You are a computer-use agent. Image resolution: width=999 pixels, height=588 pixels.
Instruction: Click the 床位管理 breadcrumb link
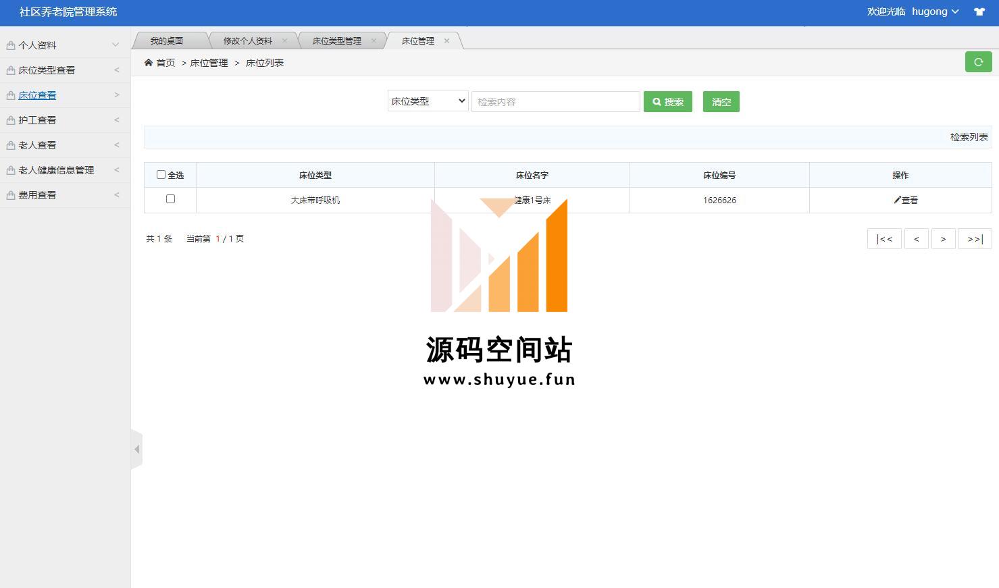209,63
